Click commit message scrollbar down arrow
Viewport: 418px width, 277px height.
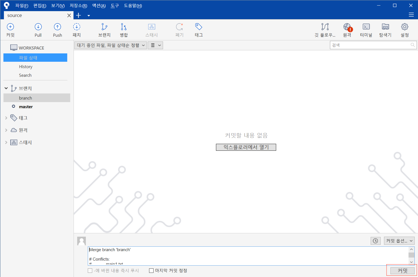[411, 262]
